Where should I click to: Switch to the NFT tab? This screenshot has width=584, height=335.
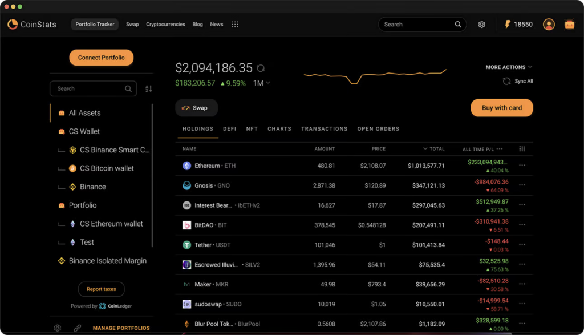[x=252, y=129]
